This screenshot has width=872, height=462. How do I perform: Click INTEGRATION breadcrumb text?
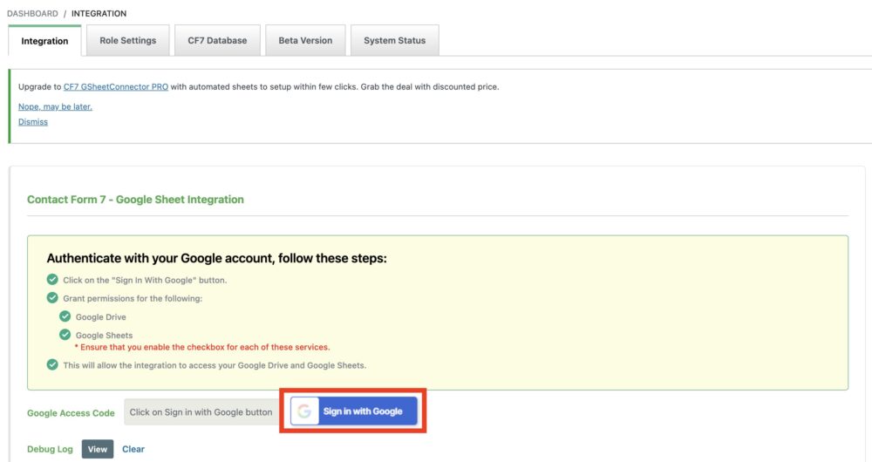tap(99, 13)
